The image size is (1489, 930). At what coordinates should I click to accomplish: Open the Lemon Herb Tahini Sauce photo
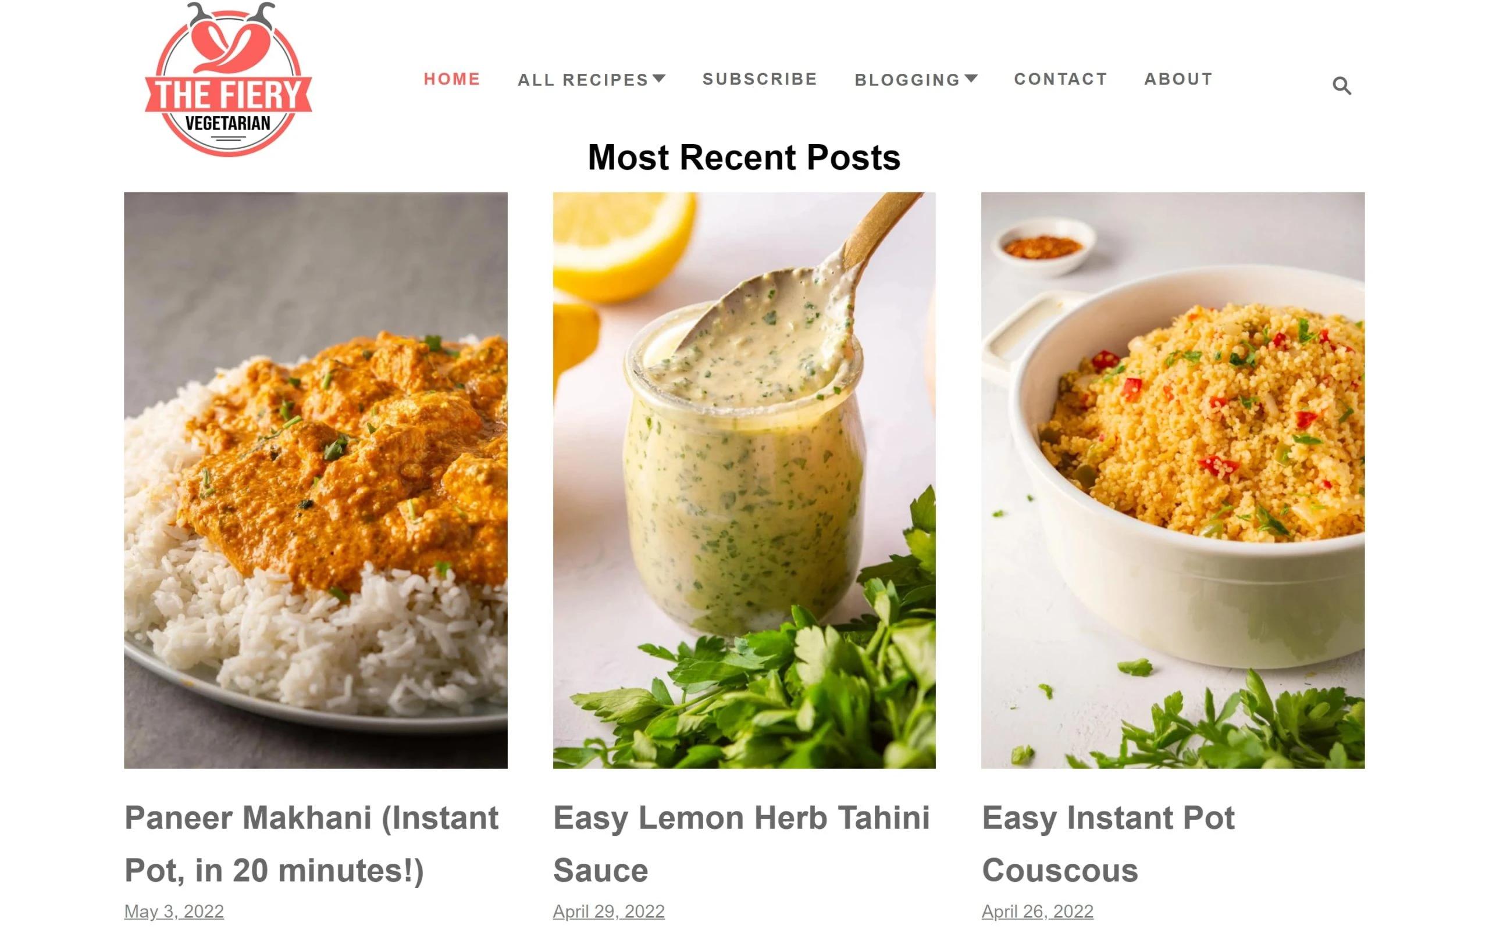744,480
